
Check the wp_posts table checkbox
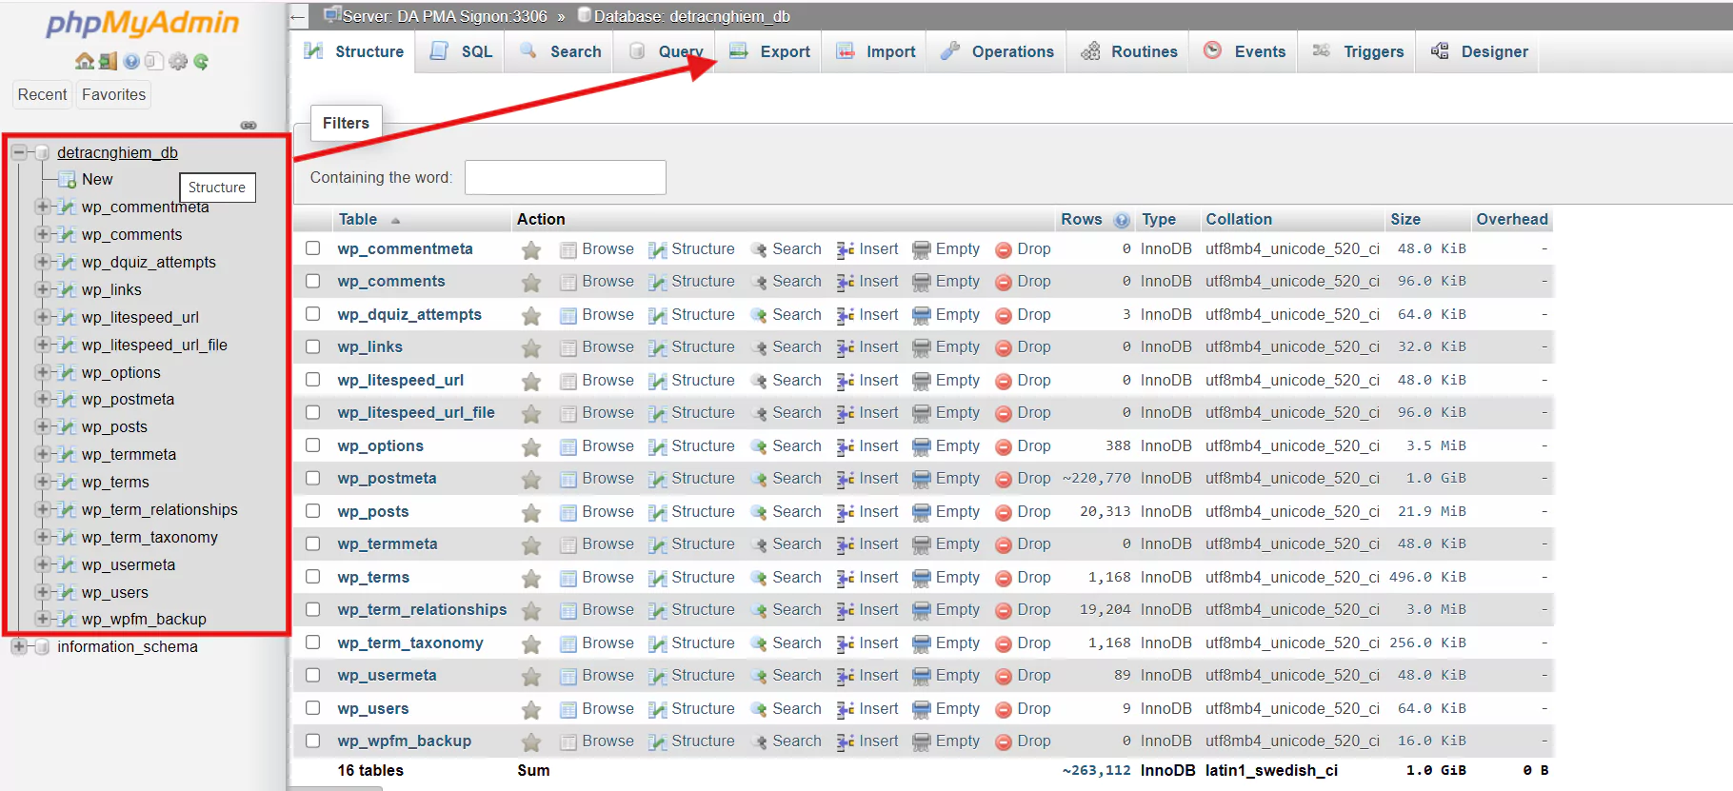pyautogui.click(x=312, y=511)
